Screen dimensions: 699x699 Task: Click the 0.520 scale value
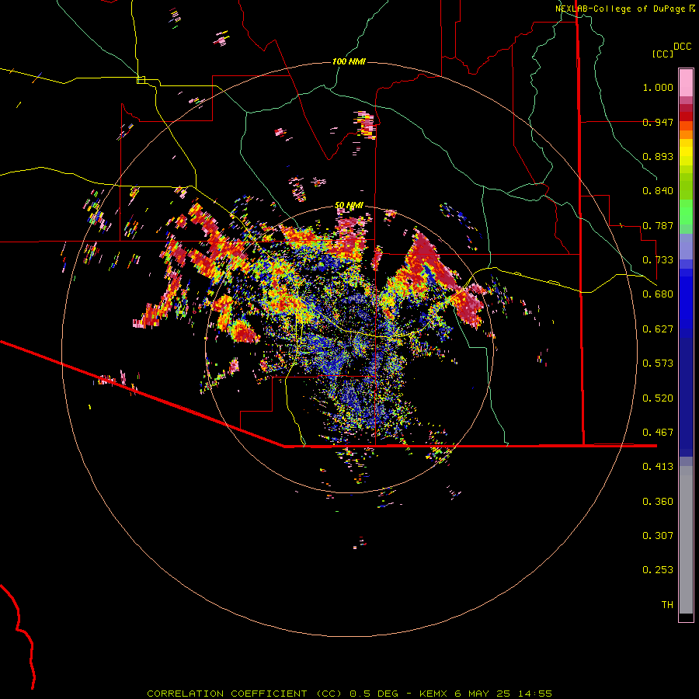tap(658, 398)
